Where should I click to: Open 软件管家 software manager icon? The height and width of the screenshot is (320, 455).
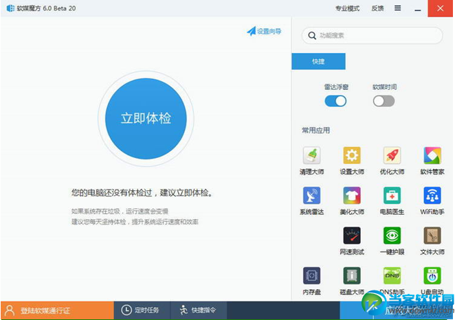coord(432,155)
